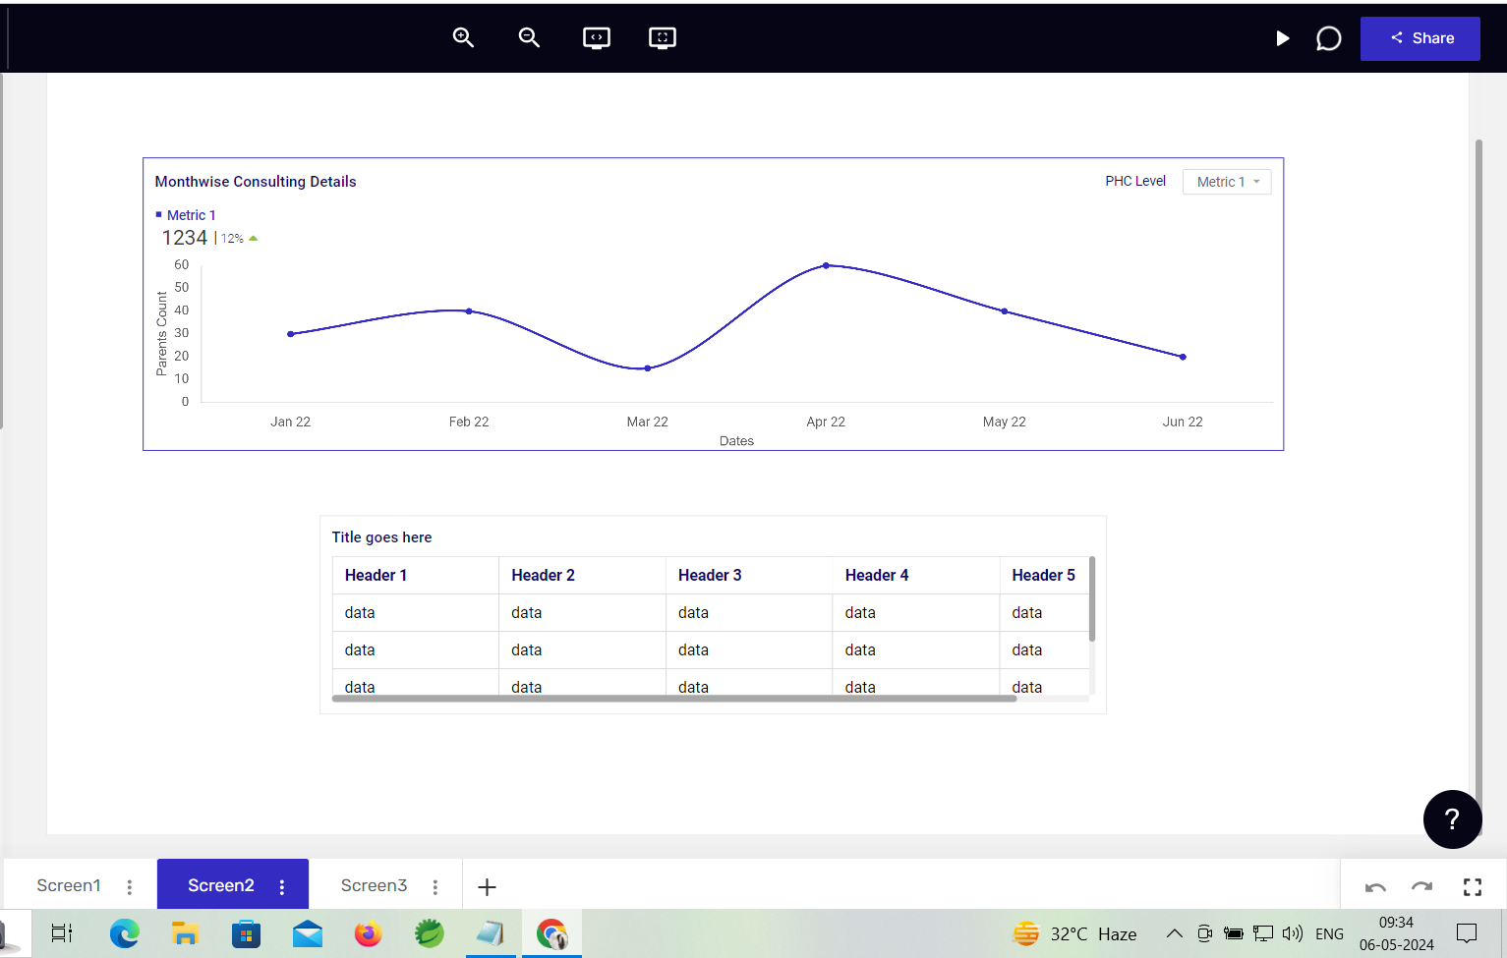
Task: Click the table's horizontal scrollbar
Action: pos(674,699)
